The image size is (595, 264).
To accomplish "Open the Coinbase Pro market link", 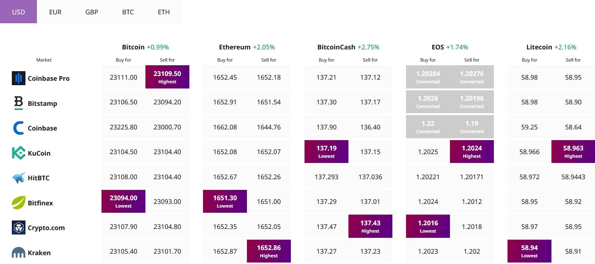I will point(48,78).
